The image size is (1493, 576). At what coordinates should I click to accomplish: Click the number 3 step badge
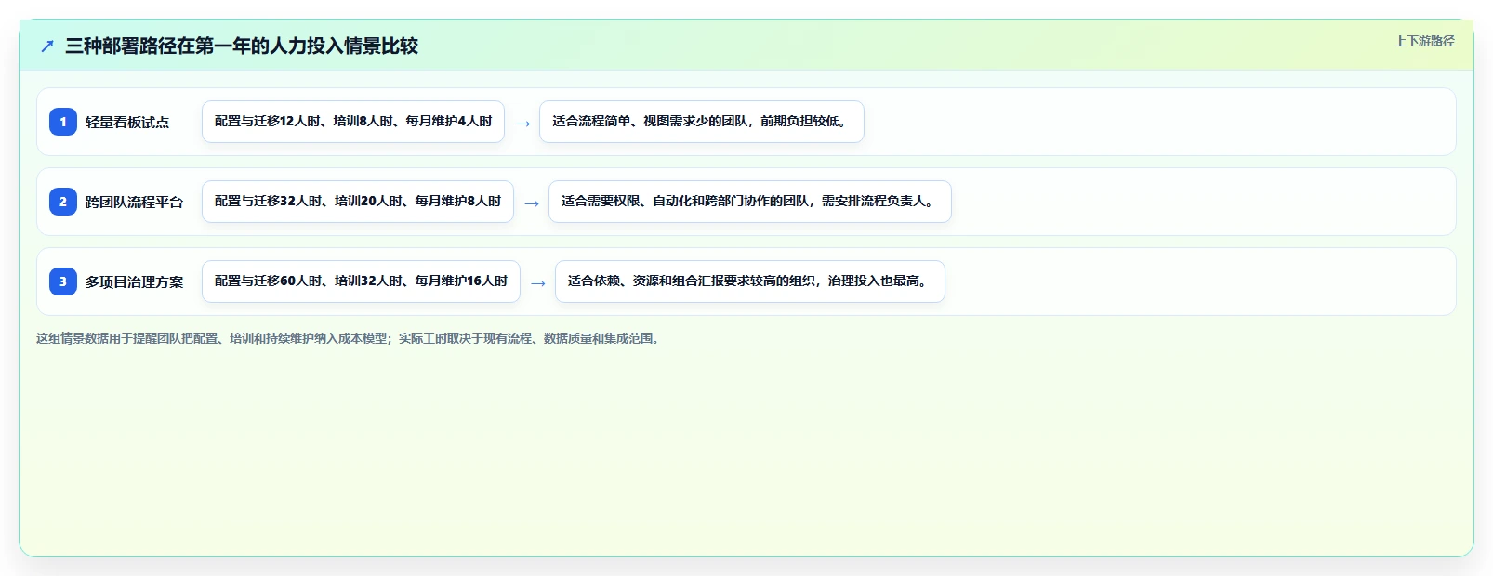click(63, 281)
